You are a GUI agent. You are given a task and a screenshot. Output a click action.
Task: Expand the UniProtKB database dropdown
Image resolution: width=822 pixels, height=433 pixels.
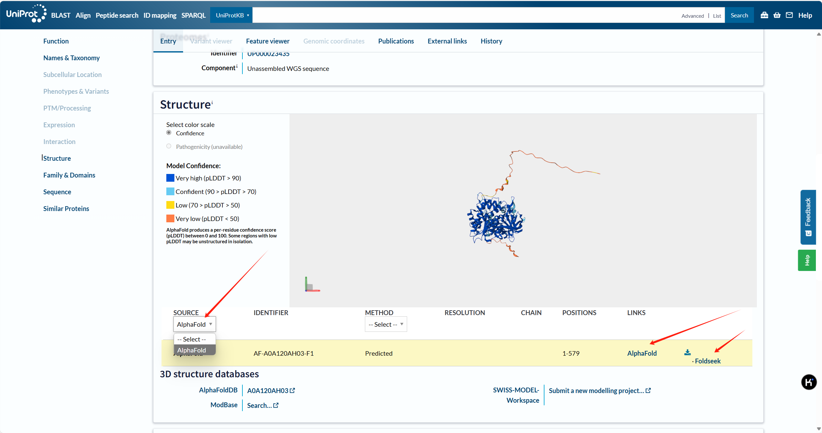click(231, 15)
